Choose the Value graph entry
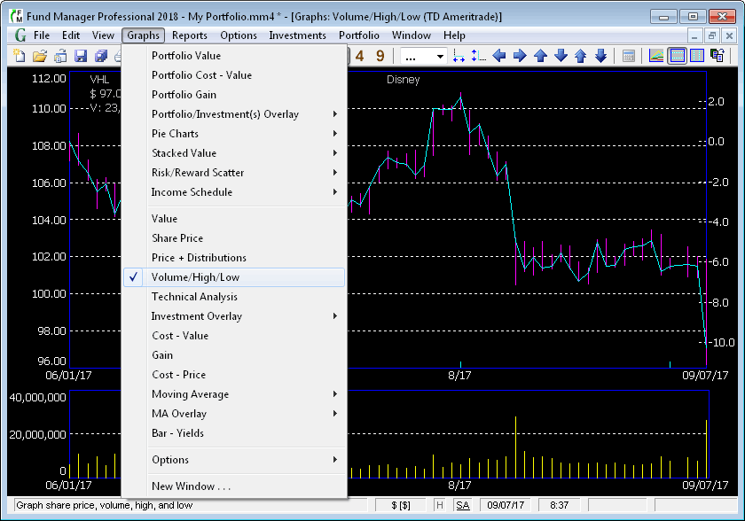This screenshot has height=521, width=745. point(234,218)
